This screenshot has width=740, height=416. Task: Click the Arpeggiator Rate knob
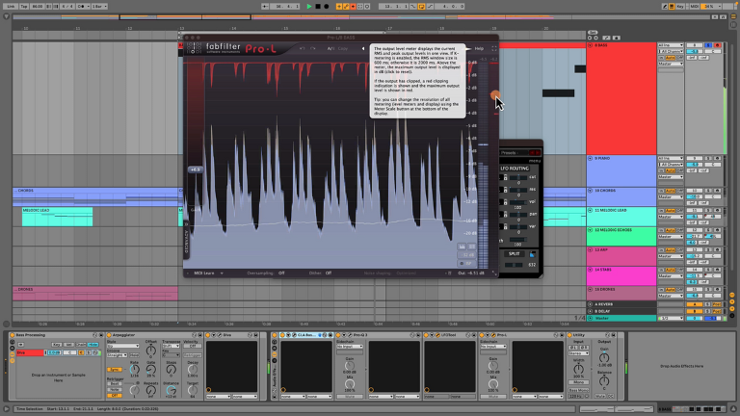click(135, 370)
